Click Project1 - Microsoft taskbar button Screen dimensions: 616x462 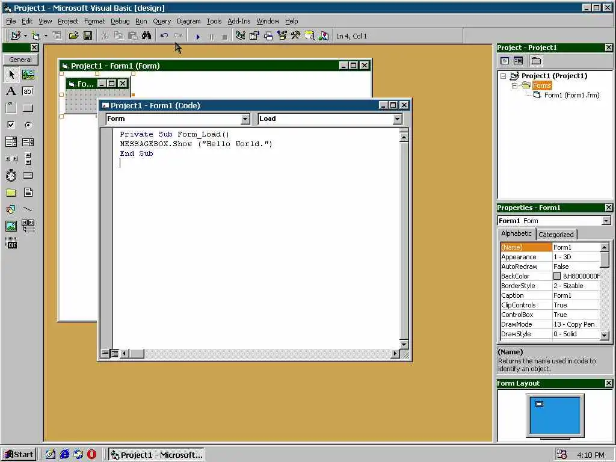click(156, 455)
